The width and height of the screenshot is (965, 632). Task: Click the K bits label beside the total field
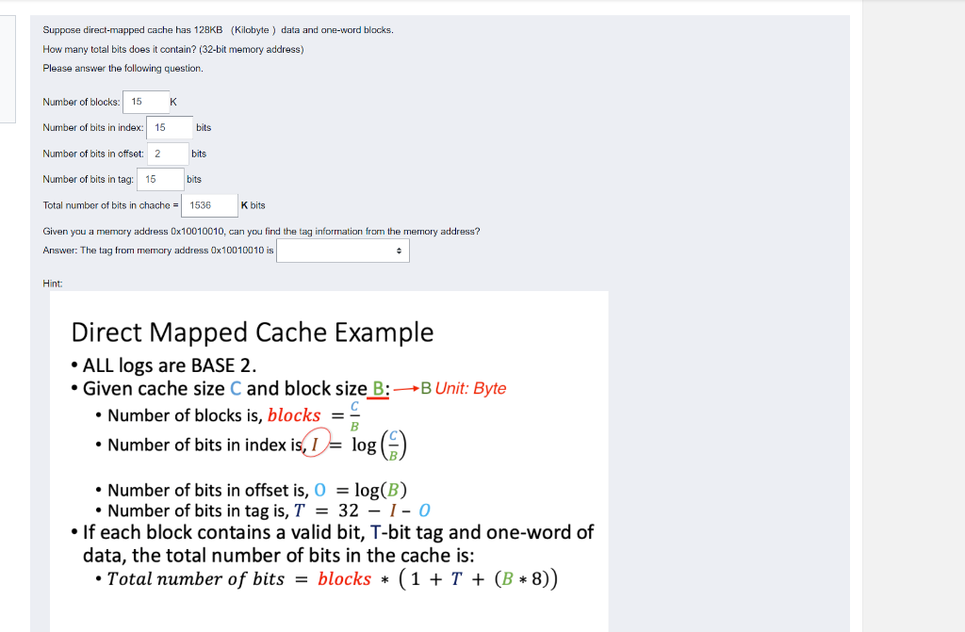(252, 204)
